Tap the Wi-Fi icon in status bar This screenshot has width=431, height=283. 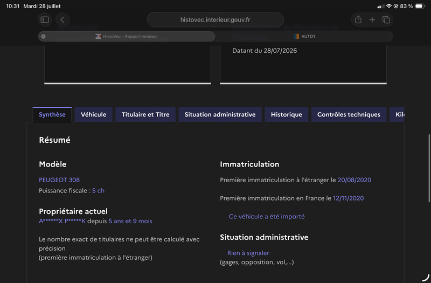388,6
